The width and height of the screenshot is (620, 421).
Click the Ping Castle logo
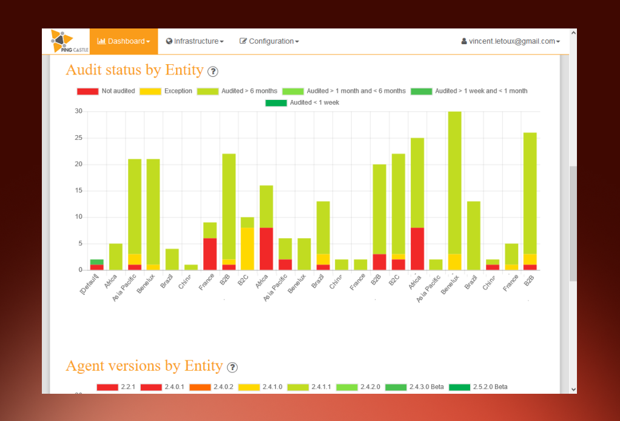69,41
